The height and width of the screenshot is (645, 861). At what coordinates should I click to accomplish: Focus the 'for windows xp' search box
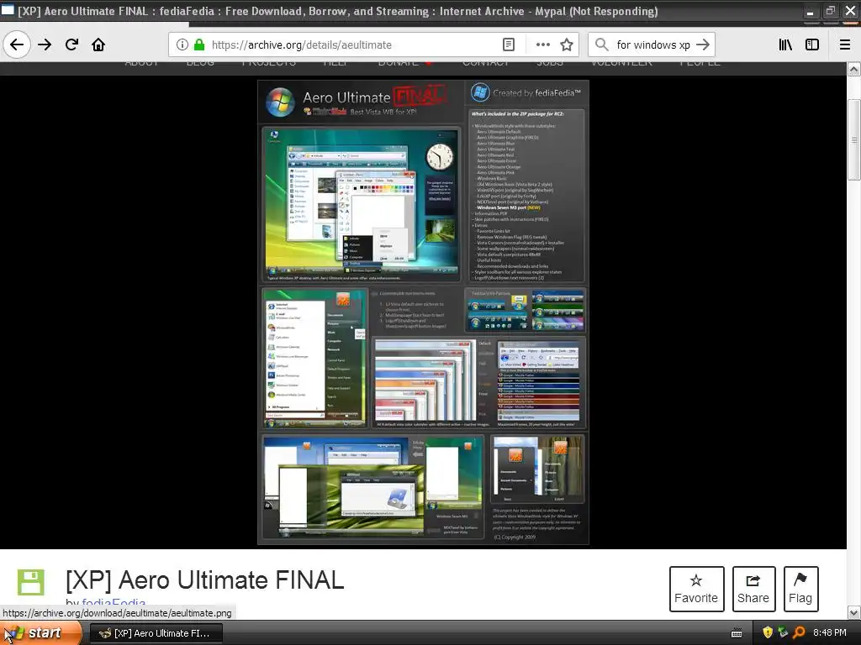[653, 45]
